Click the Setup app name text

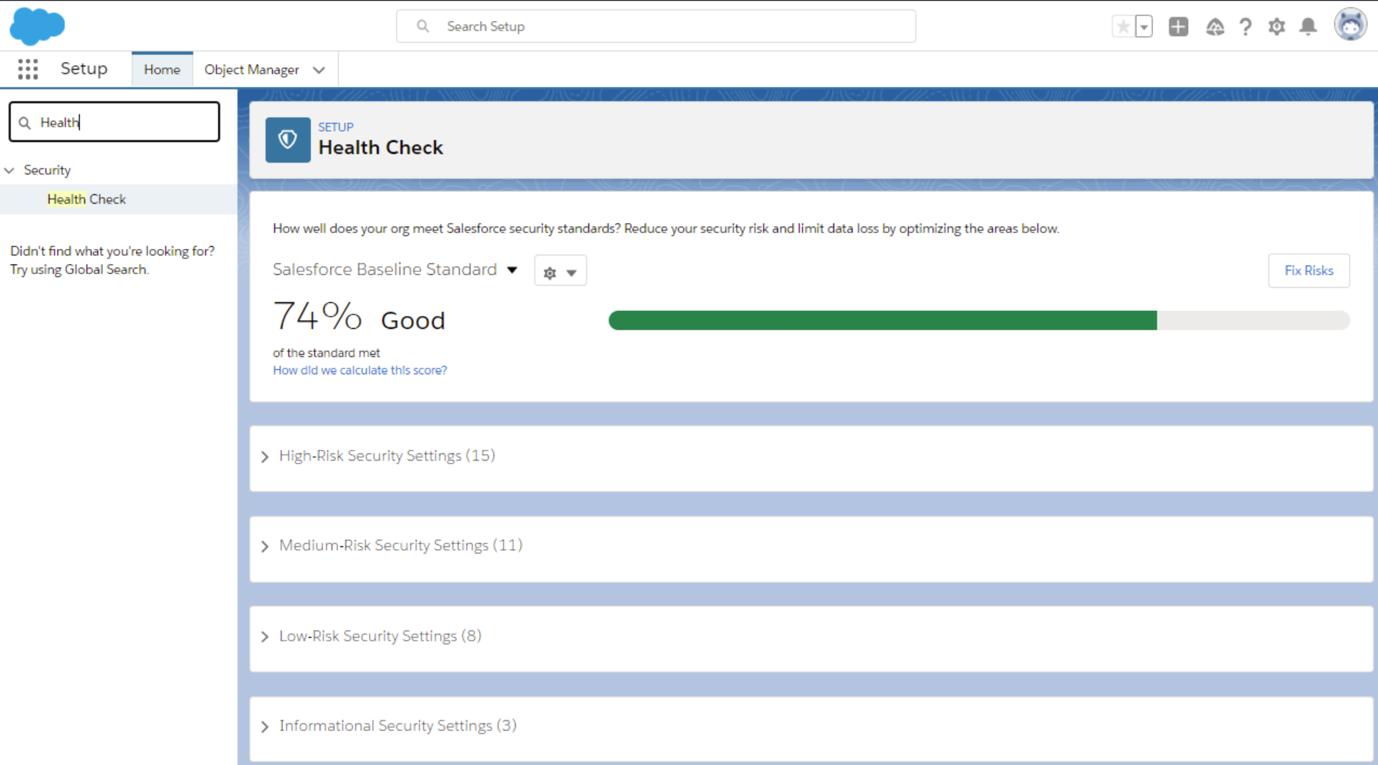click(84, 69)
